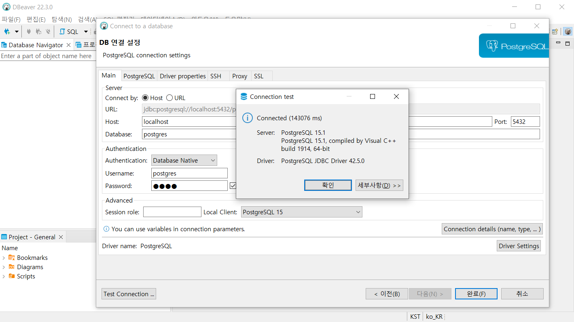Click into the Port field
The image size is (574, 322).
point(525,121)
